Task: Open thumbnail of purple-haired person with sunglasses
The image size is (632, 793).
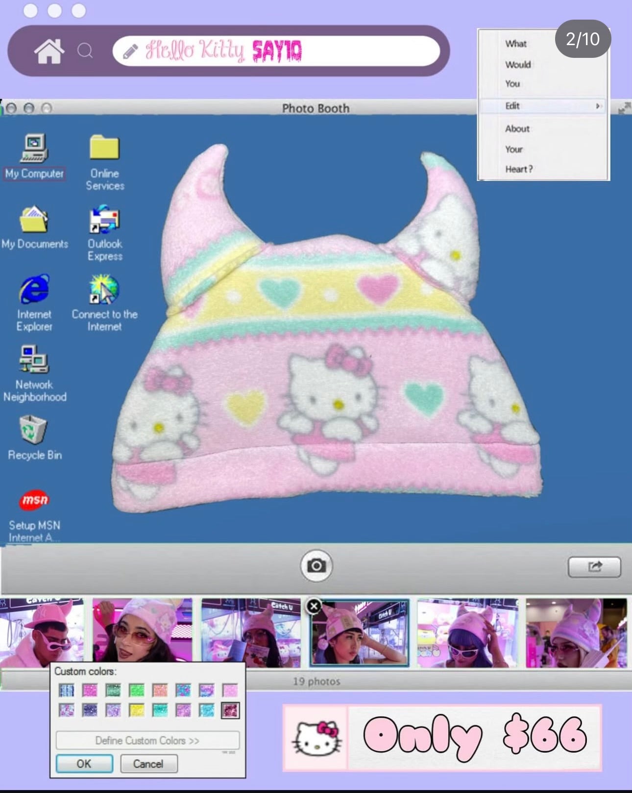Action: pyautogui.click(x=467, y=633)
